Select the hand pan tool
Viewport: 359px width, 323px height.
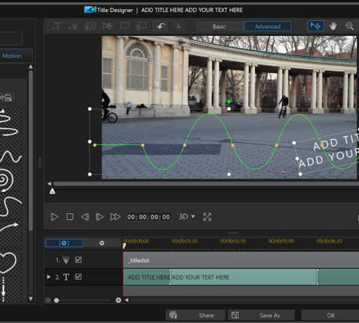tap(333, 26)
